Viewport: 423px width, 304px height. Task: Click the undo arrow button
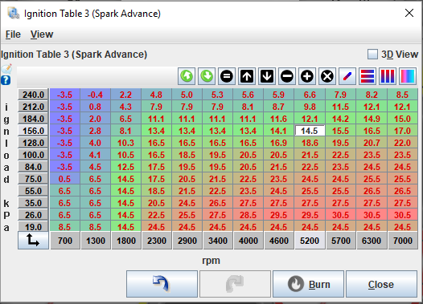162,284
